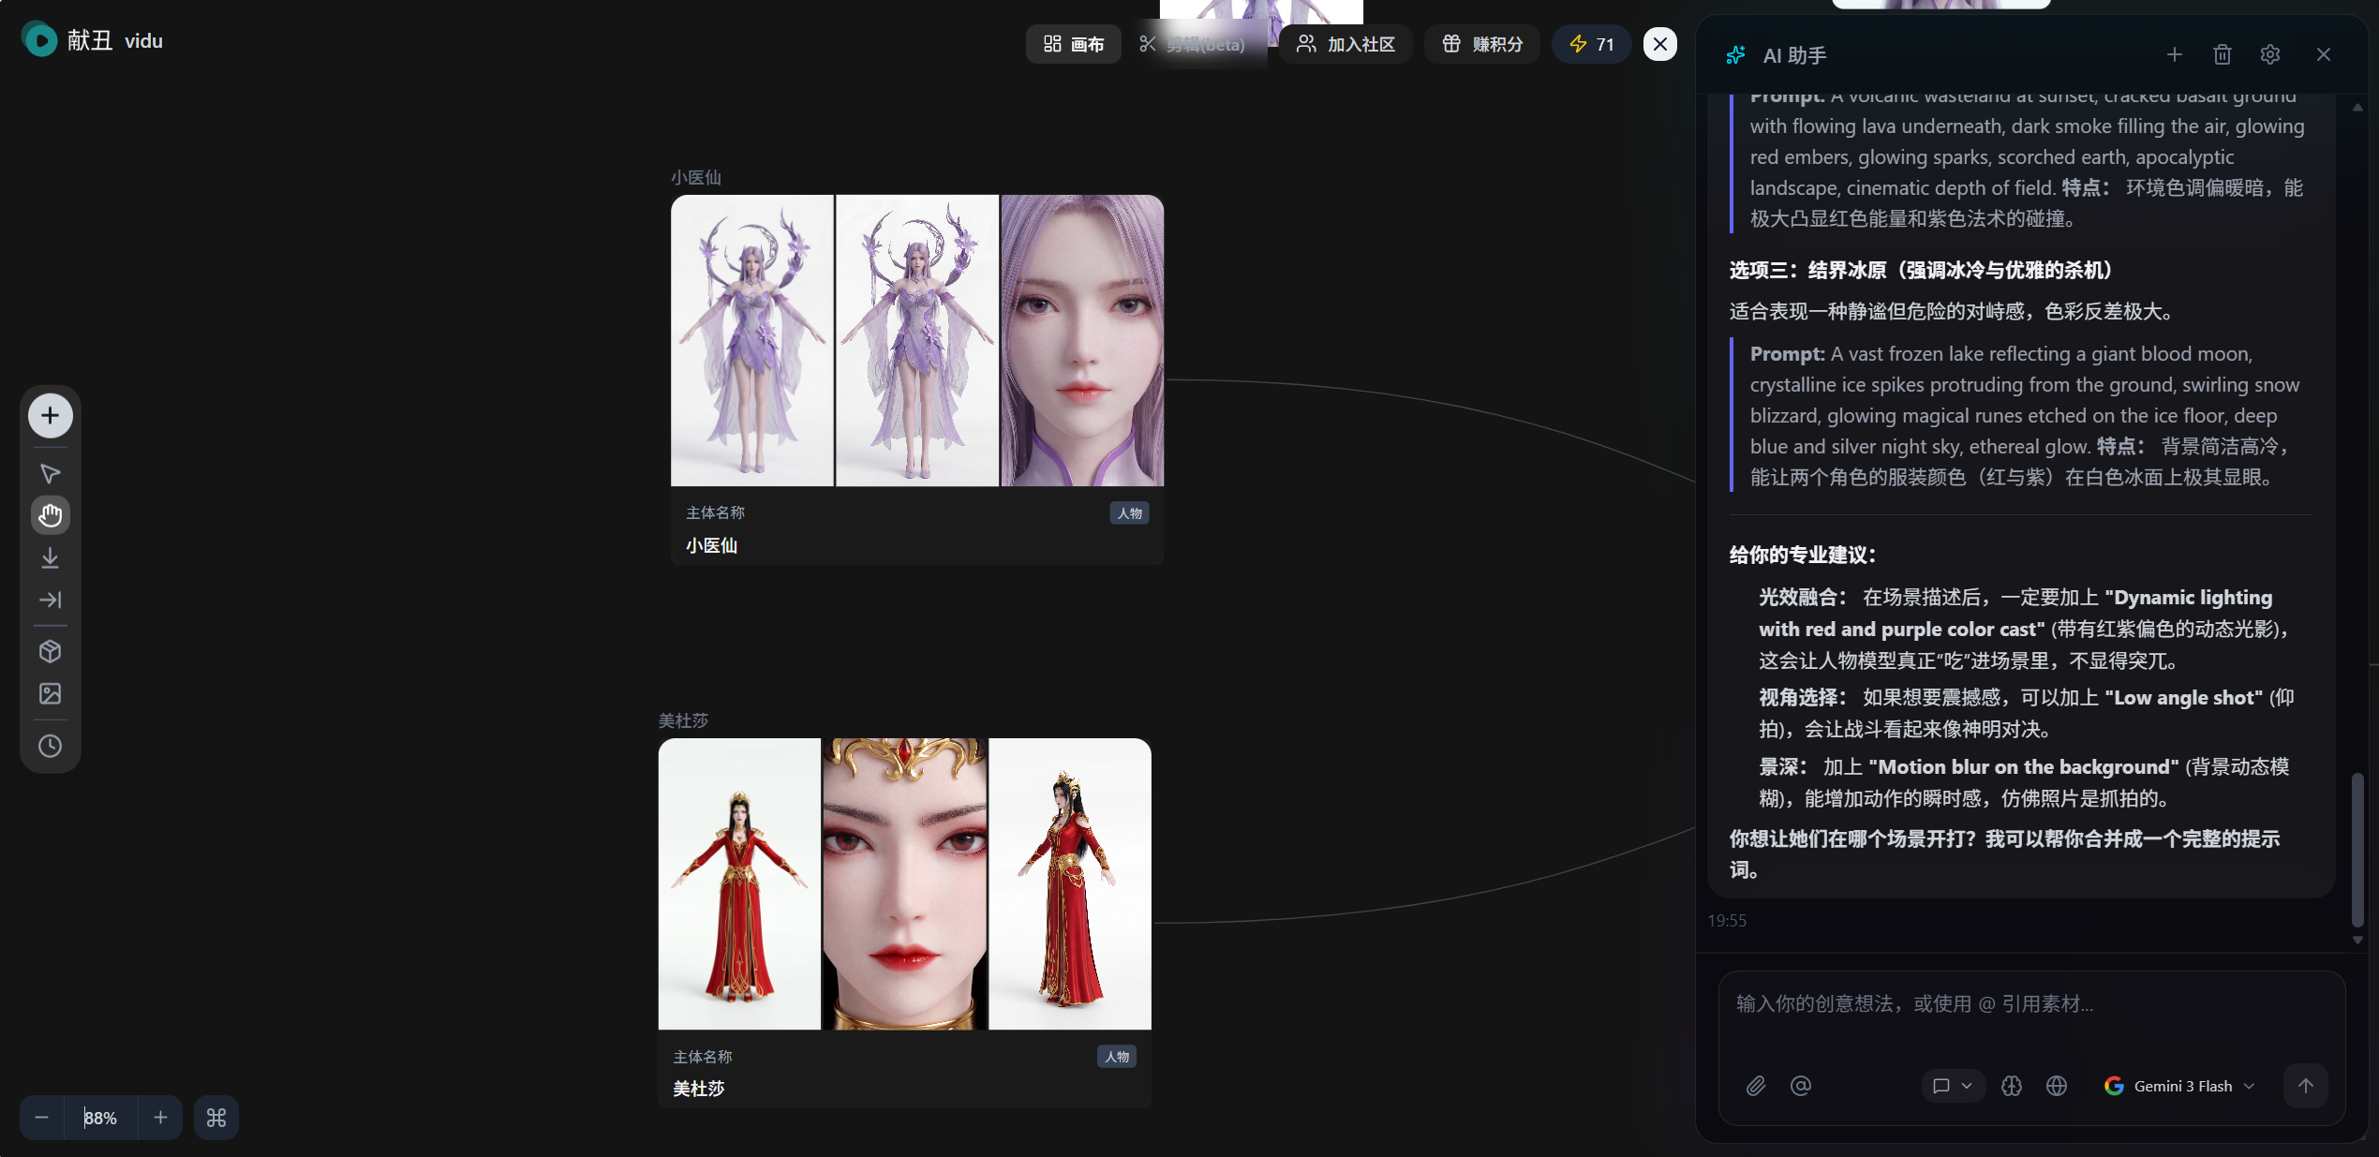
Task: Click the 赚积分 button
Action: [1482, 44]
